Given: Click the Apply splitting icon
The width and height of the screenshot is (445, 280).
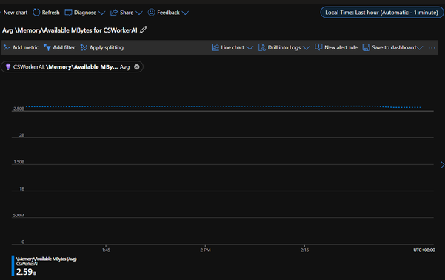Looking at the screenshot, I should tap(84, 47).
